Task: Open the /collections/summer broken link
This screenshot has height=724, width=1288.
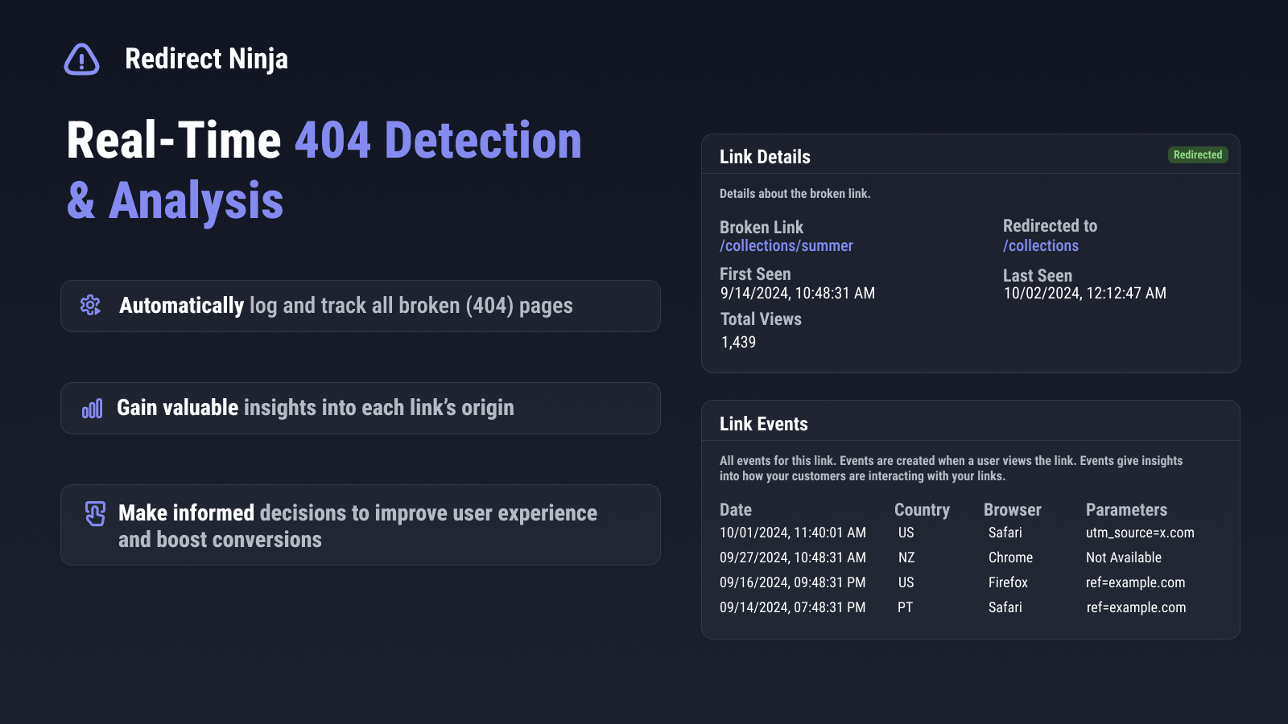Action: pyautogui.click(x=786, y=246)
